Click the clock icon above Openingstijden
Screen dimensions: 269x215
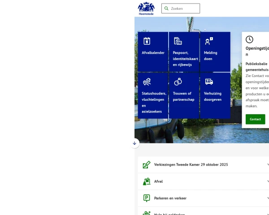click(249, 39)
